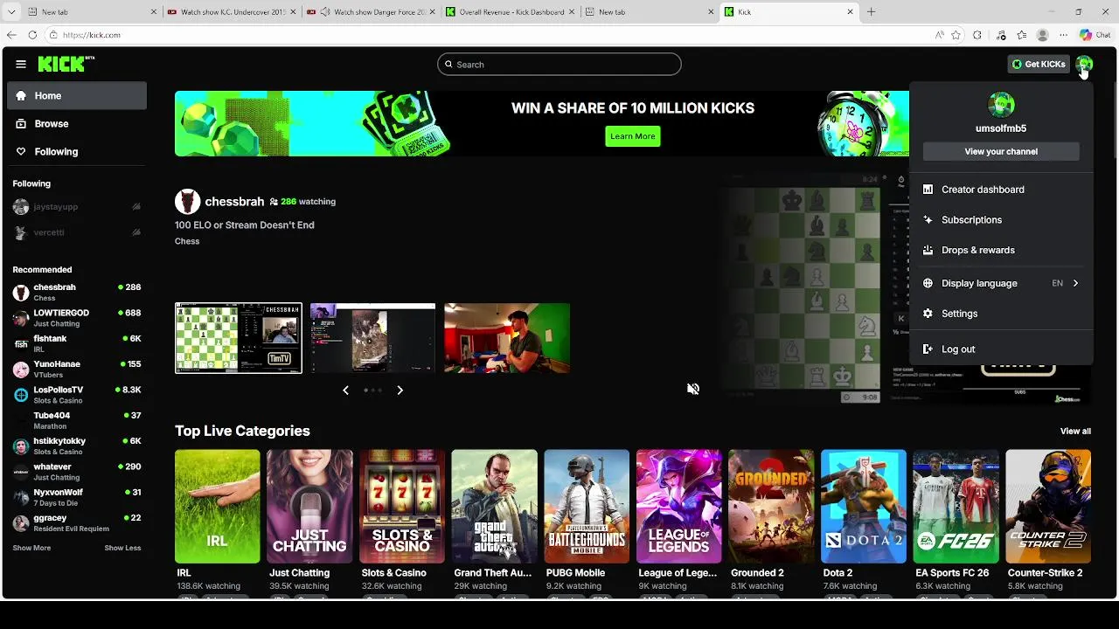Open the user avatar menu icon

click(x=1084, y=64)
